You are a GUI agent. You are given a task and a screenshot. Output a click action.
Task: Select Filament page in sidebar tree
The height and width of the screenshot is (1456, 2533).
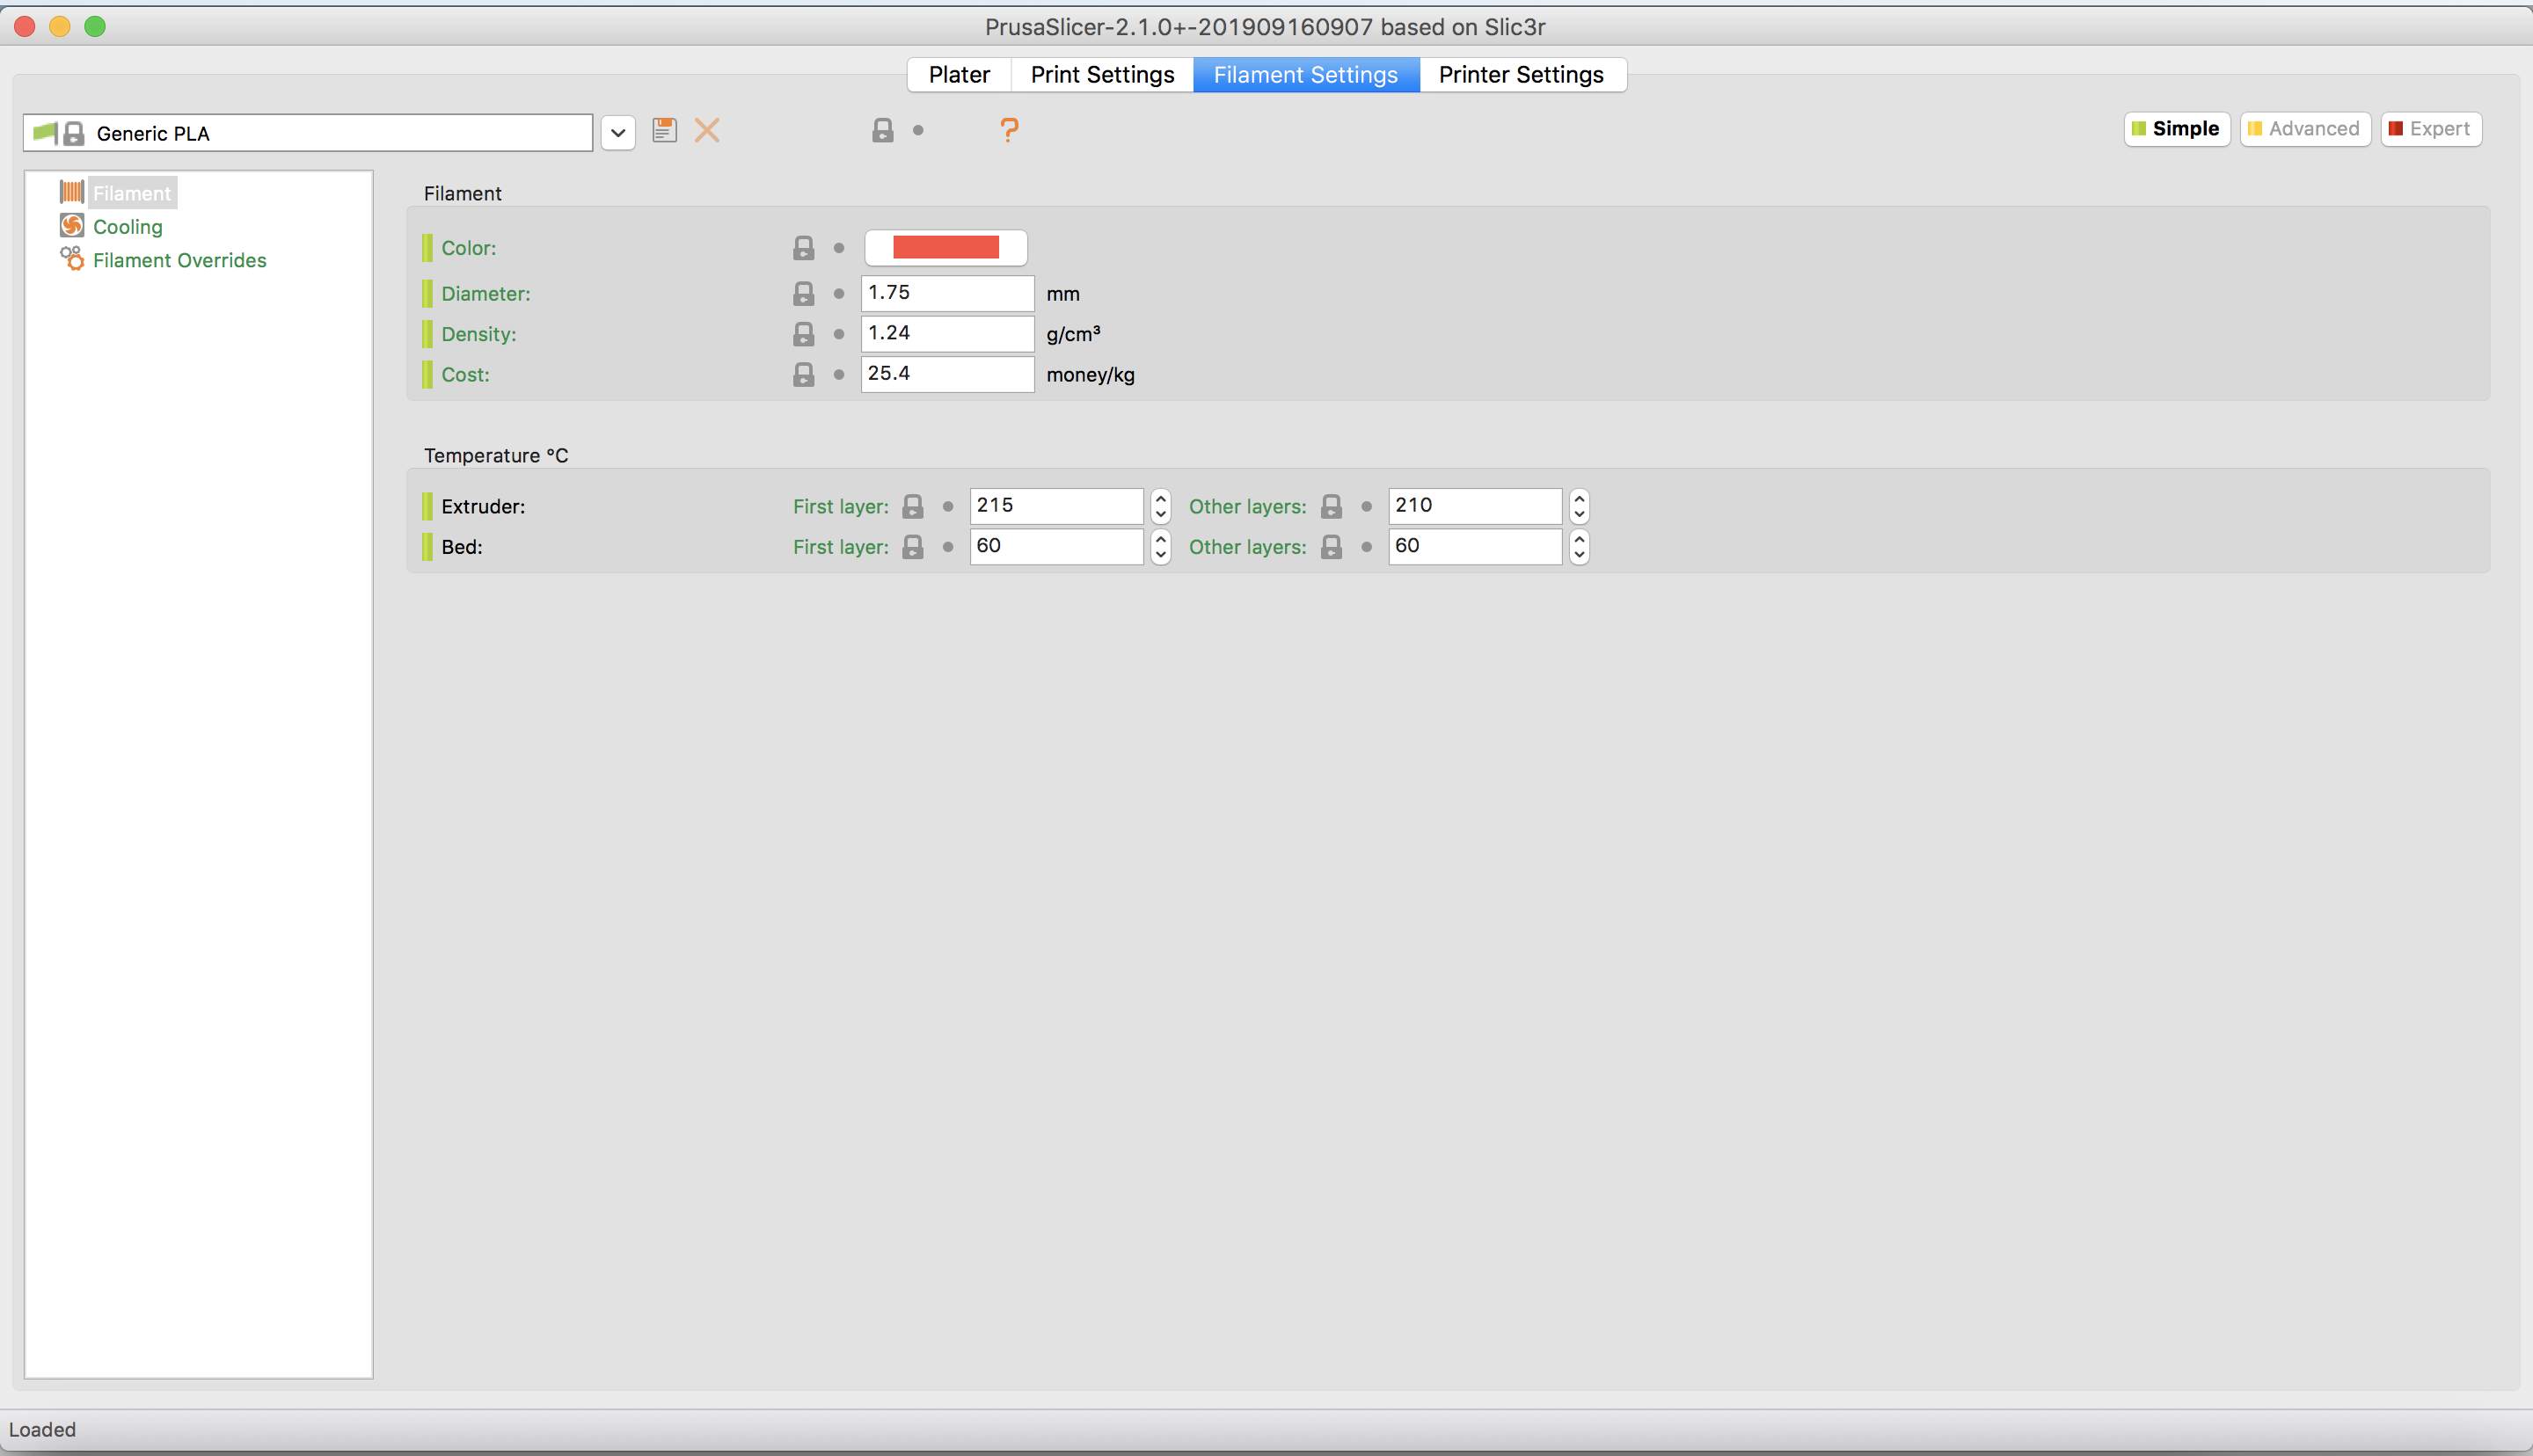pos(132,193)
